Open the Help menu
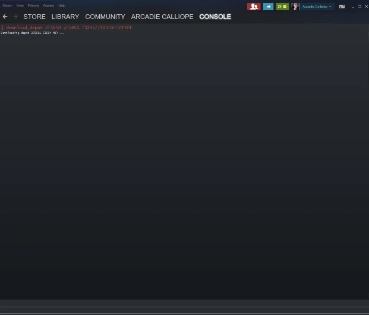Viewport: 369px width, 315px height. (x=62, y=6)
